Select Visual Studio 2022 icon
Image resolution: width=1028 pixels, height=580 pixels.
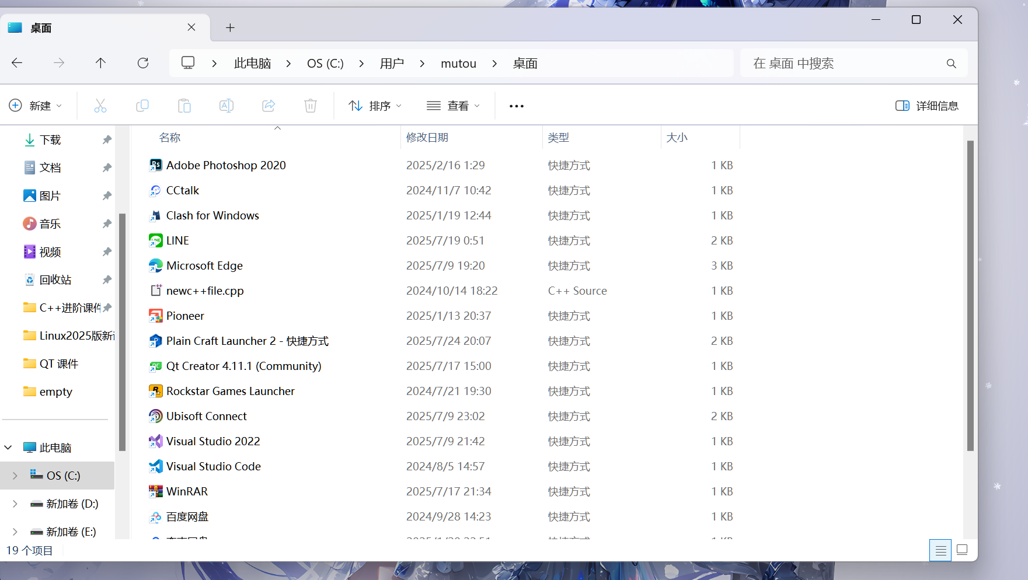point(155,441)
